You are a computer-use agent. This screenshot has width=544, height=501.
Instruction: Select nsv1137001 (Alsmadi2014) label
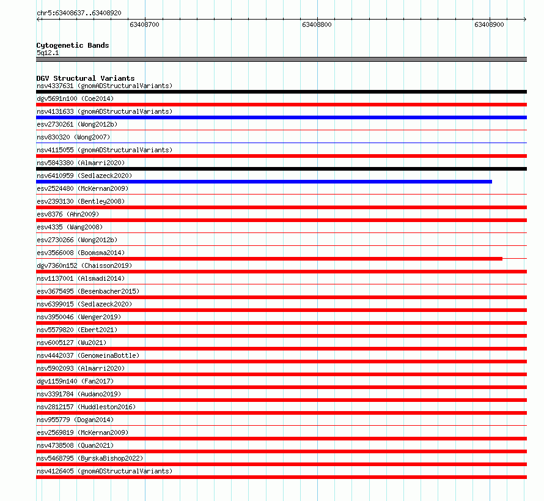click(x=81, y=278)
